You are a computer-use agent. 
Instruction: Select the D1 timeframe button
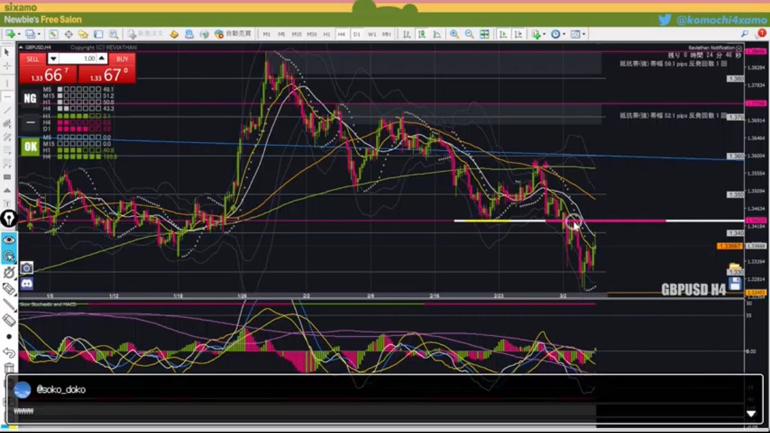(x=356, y=34)
